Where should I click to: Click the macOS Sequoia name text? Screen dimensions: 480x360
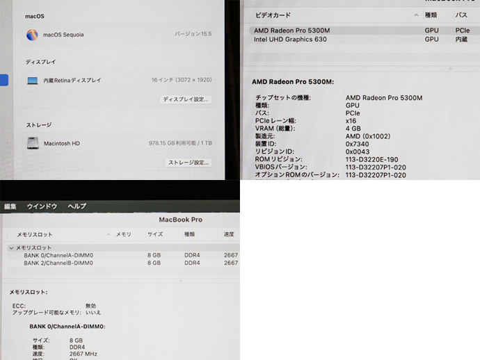click(63, 35)
